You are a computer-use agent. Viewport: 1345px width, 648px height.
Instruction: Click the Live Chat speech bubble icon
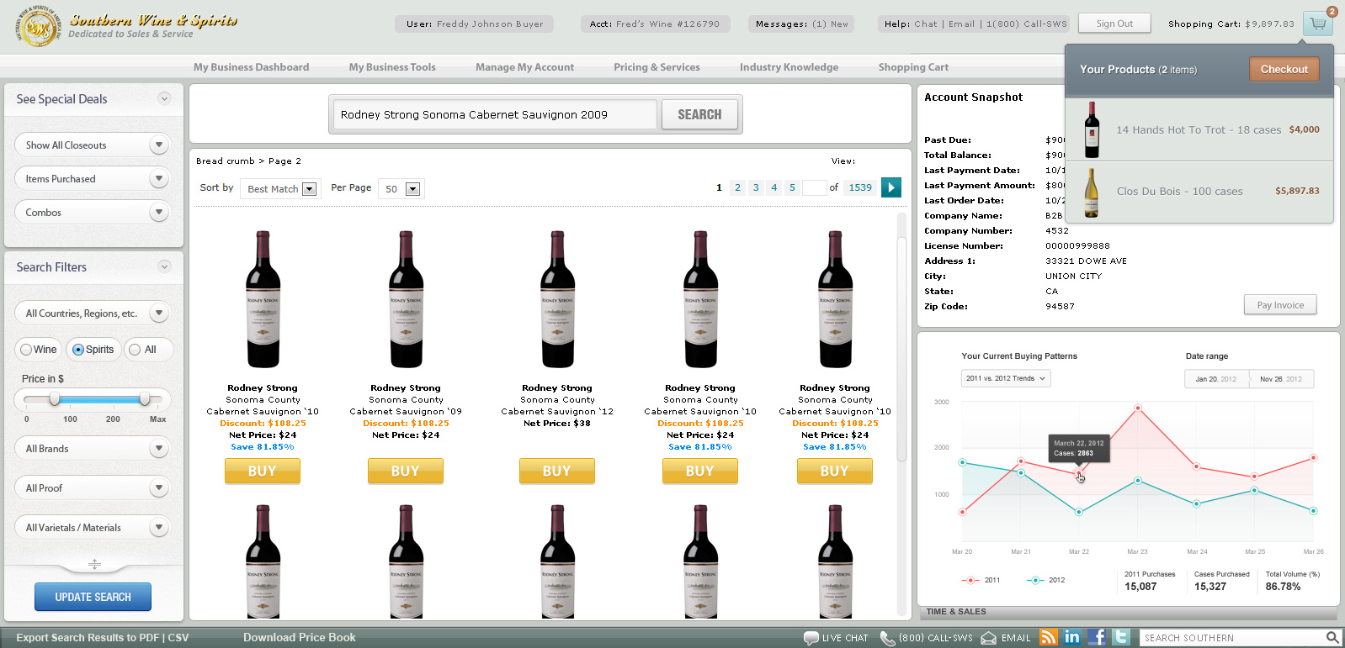point(811,638)
